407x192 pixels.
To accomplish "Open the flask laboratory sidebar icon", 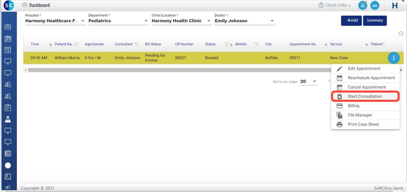I will click(x=8, y=119).
